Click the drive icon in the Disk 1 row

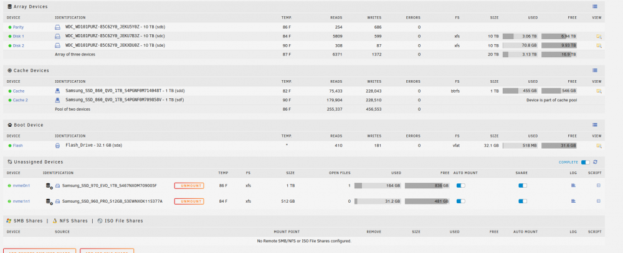(x=57, y=36)
